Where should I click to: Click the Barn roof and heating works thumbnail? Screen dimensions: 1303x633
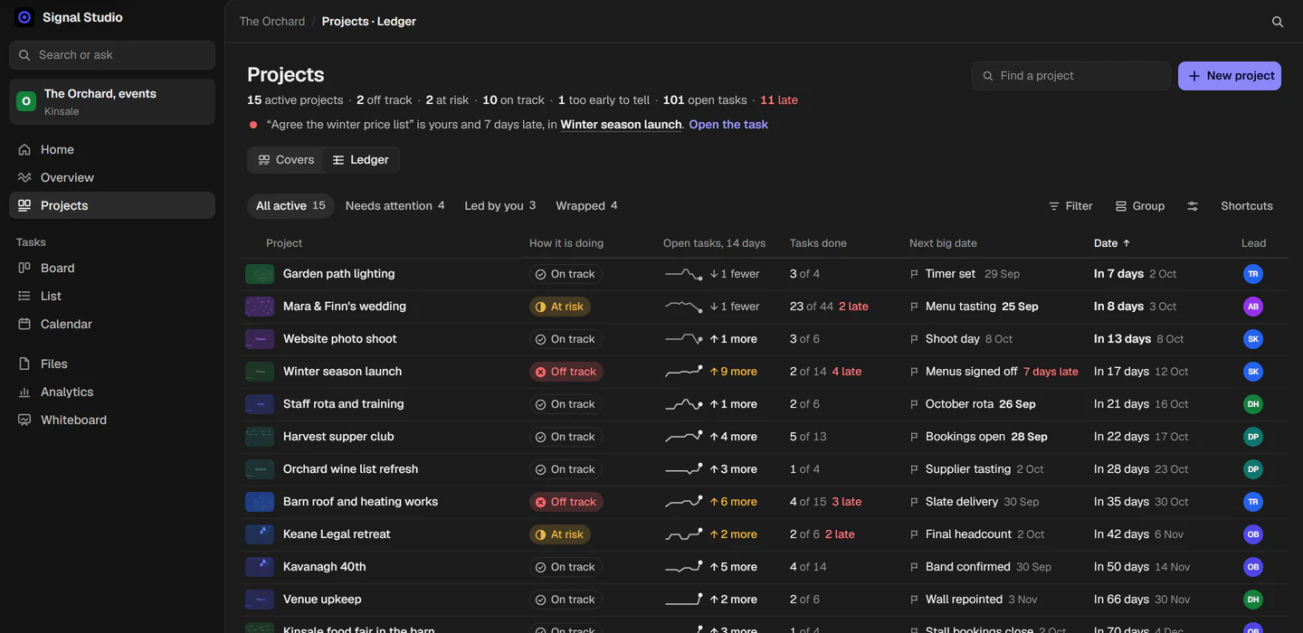pyautogui.click(x=260, y=502)
